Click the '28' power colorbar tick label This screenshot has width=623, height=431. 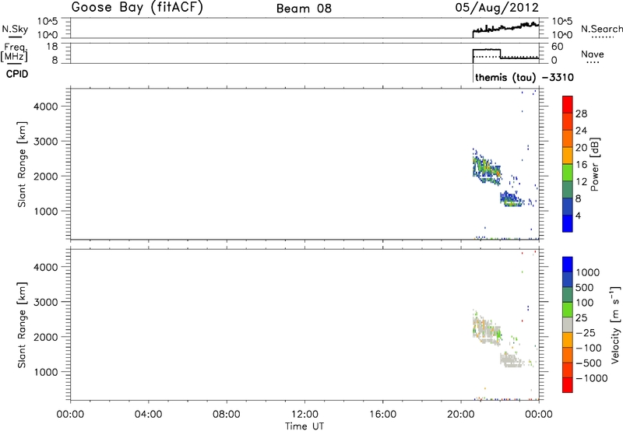[x=581, y=114]
